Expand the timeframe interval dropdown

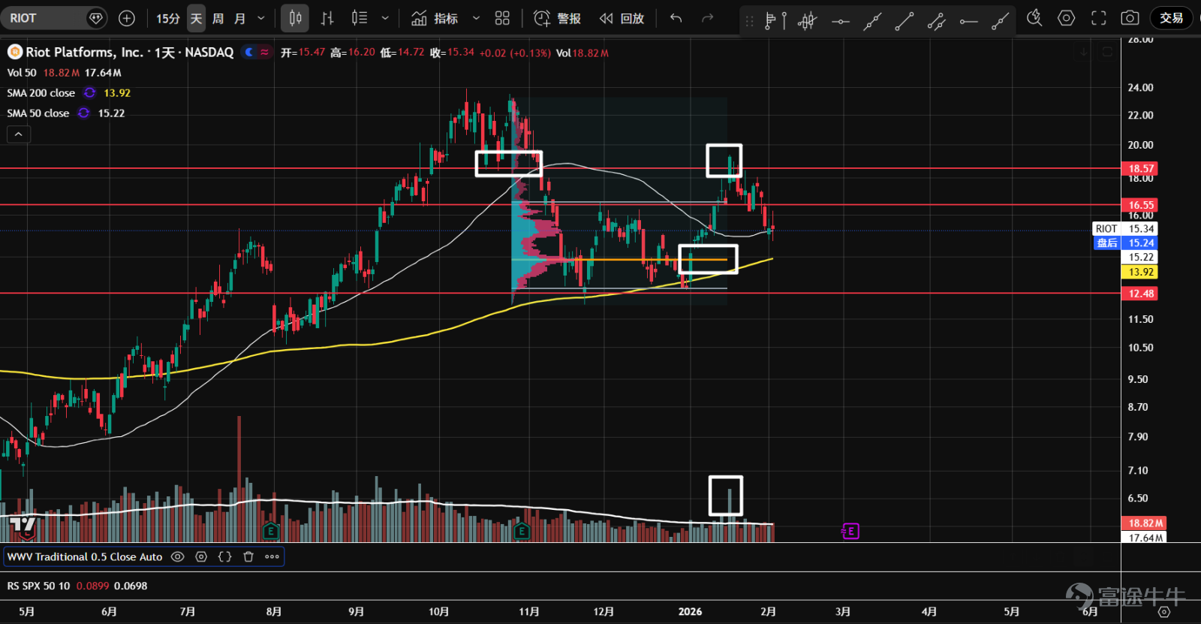click(x=261, y=18)
